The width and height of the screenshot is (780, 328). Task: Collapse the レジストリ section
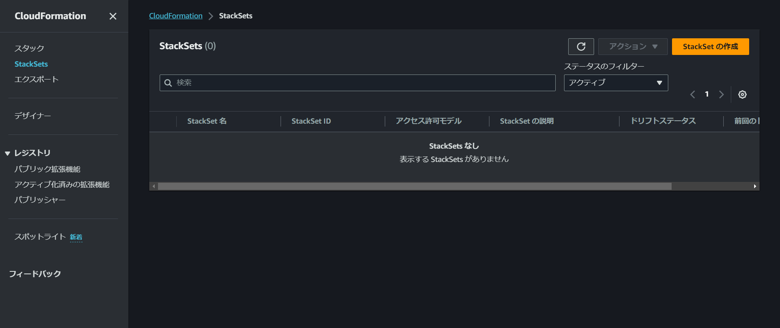pyautogui.click(x=7, y=154)
